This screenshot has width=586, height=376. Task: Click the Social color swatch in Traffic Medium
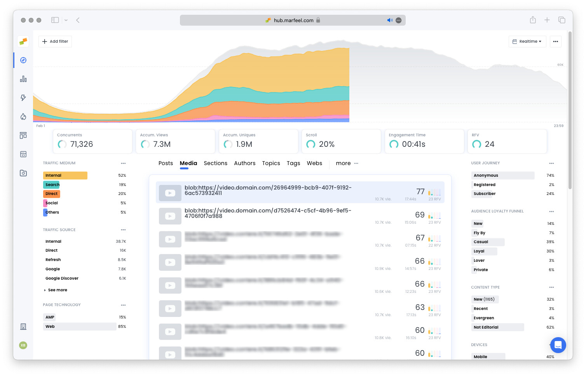[45, 203]
